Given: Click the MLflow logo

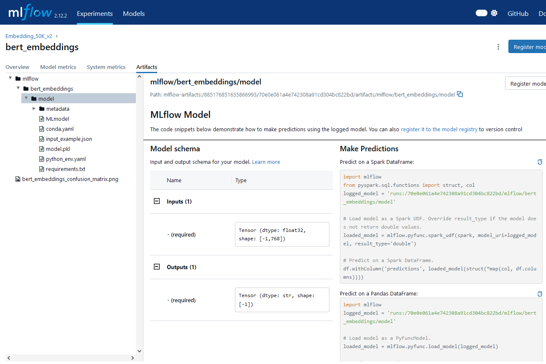Looking at the screenshot, I should (29, 13).
